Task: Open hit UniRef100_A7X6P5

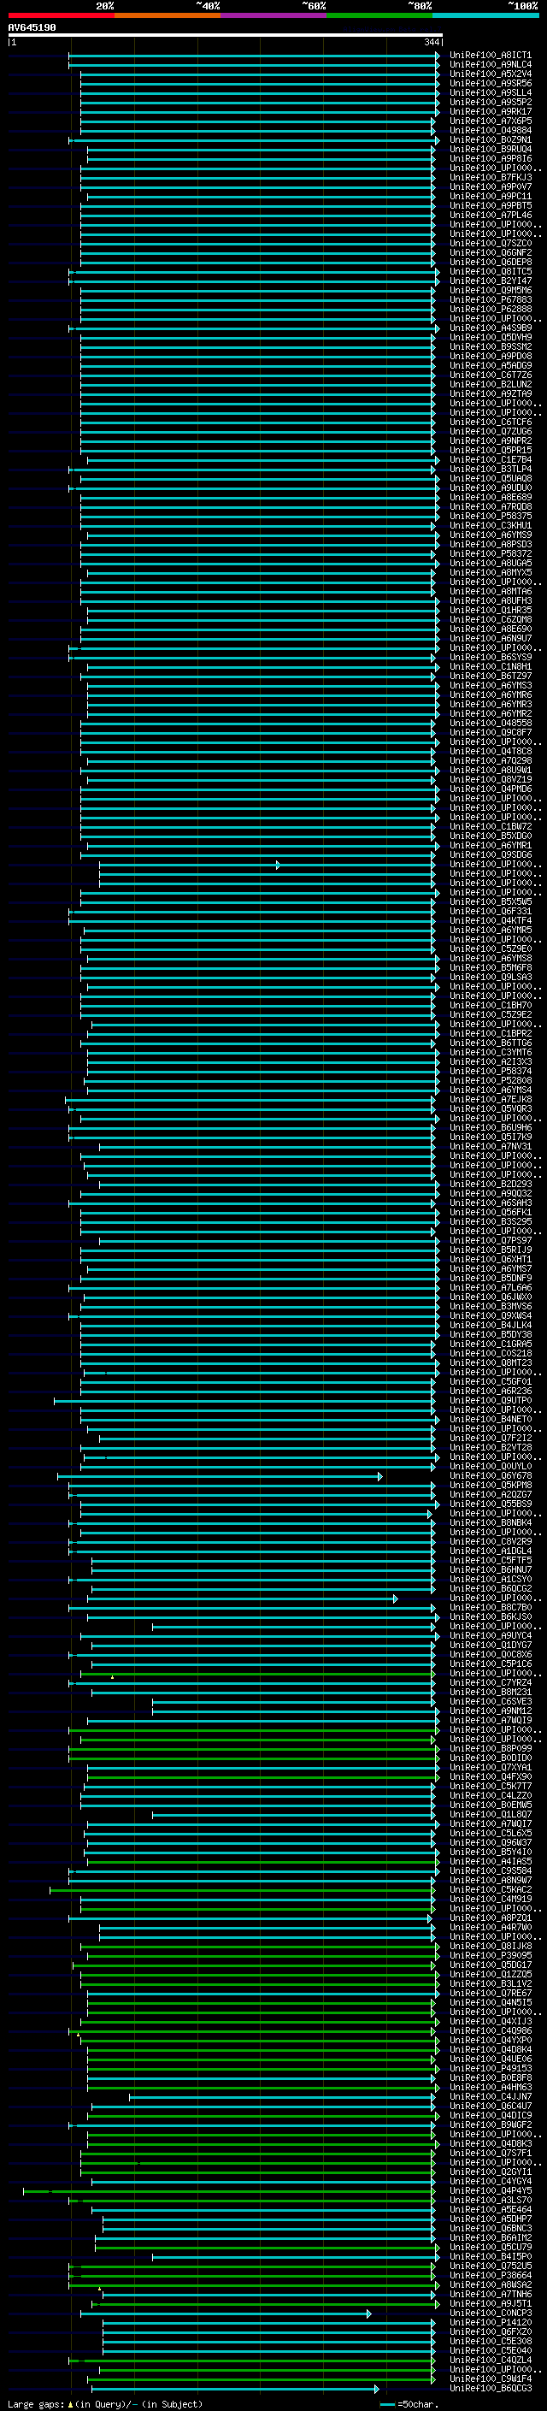Action: [490, 121]
